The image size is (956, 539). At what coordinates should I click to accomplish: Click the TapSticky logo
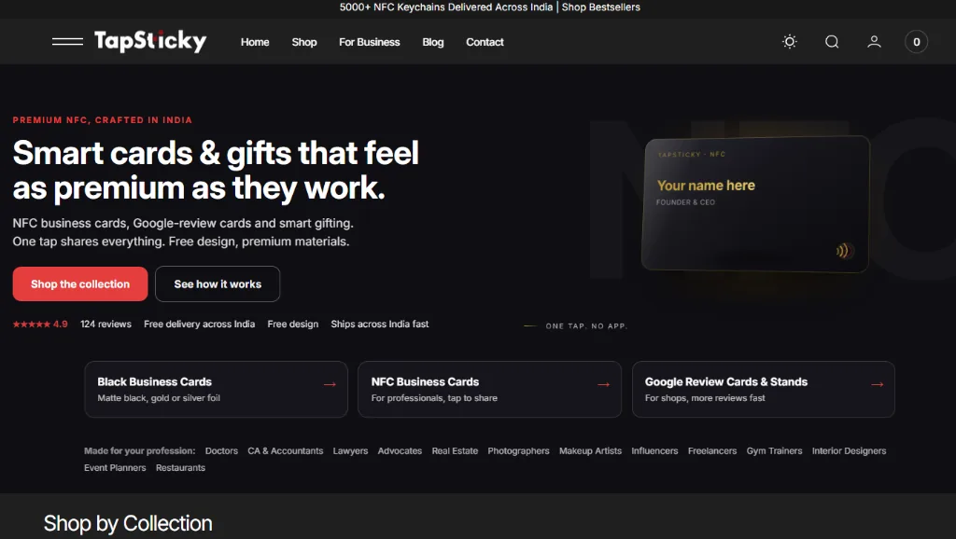(x=150, y=41)
